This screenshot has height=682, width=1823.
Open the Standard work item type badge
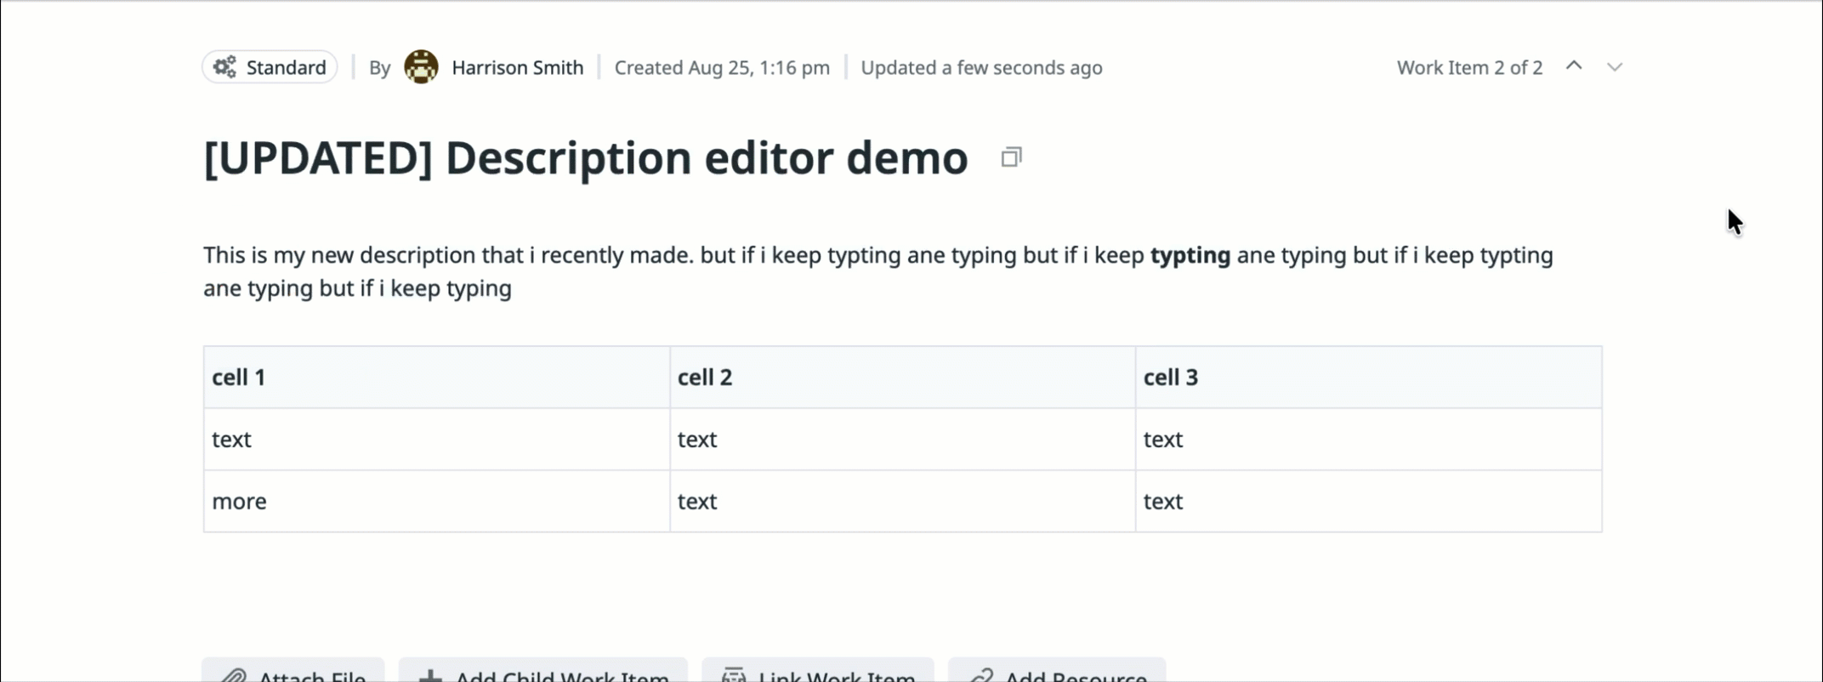(270, 67)
